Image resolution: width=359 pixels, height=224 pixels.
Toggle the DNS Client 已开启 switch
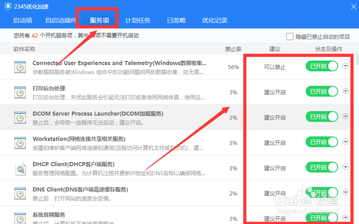[x=322, y=193]
